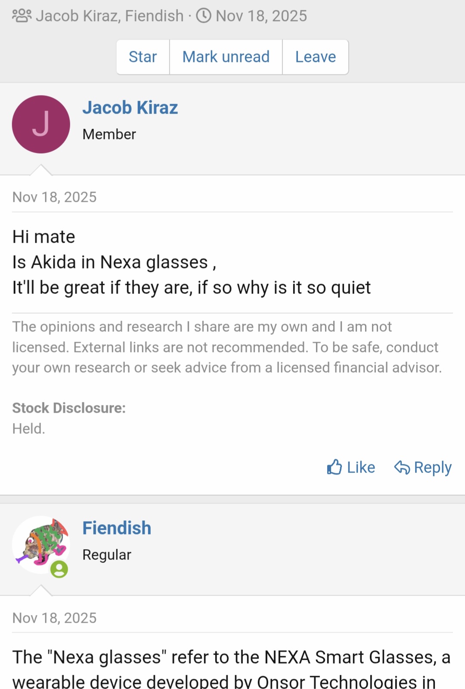Click the clock icon beside the conversation date
This screenshot has width=465, height=689.
pos(204,16)
